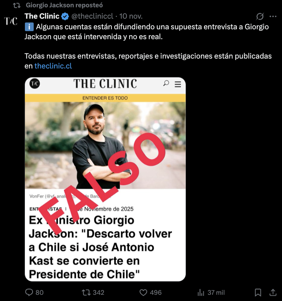Open the three-dot more options menu
The width and height of the screenshot is (282, 301).
[273, 16]
